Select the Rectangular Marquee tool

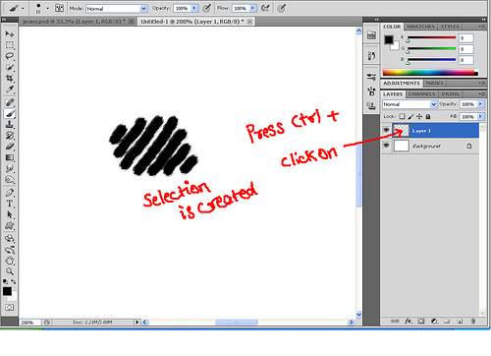coord(10,45)
